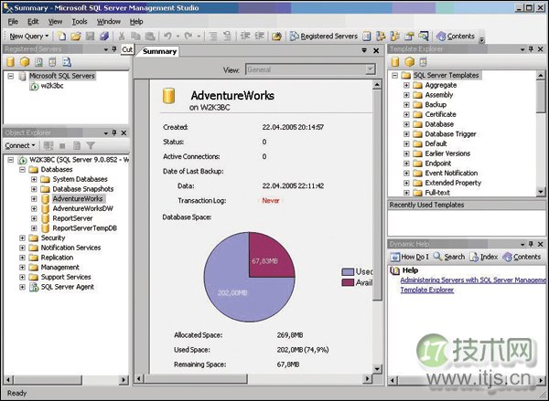Select Reporting Services icon in Registered Servers panel
This screenshot has width=549, height=401.
tap(38, 62)
